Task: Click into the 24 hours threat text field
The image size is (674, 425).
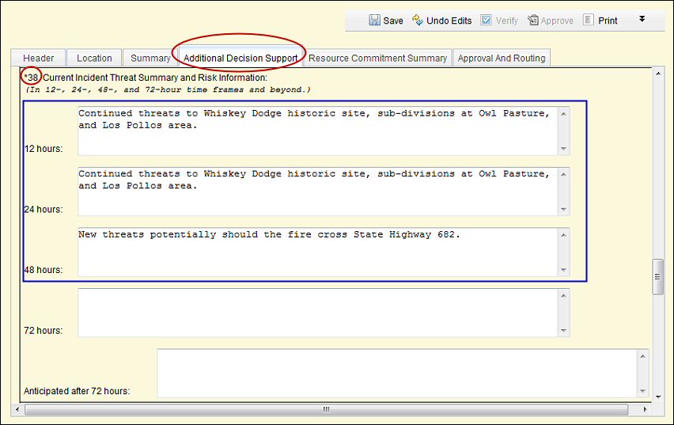Action: [318, 192]
